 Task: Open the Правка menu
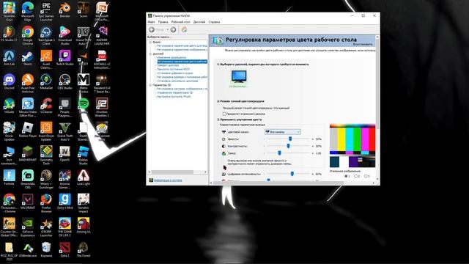[x=163, y=22]
